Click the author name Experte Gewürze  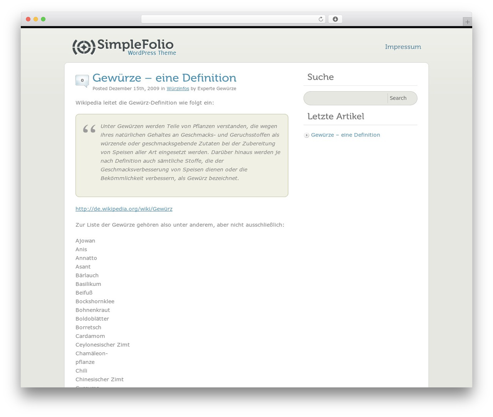point(217,88)
